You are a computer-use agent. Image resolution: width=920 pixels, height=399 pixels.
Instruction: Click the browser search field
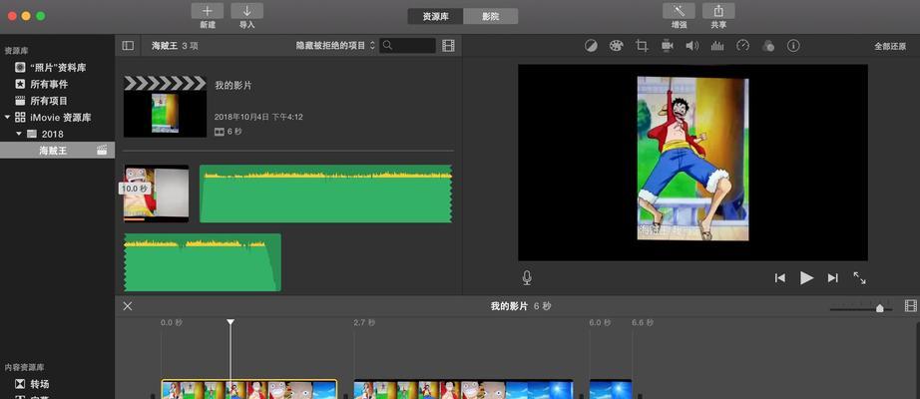407,46
